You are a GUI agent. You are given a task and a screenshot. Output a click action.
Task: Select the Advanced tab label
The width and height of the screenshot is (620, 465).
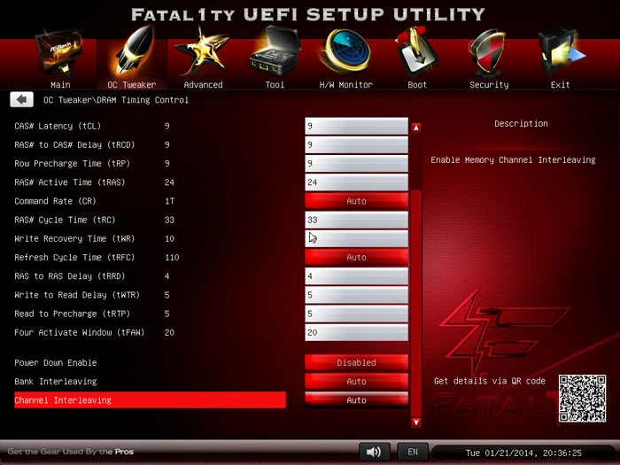(203, 85)
